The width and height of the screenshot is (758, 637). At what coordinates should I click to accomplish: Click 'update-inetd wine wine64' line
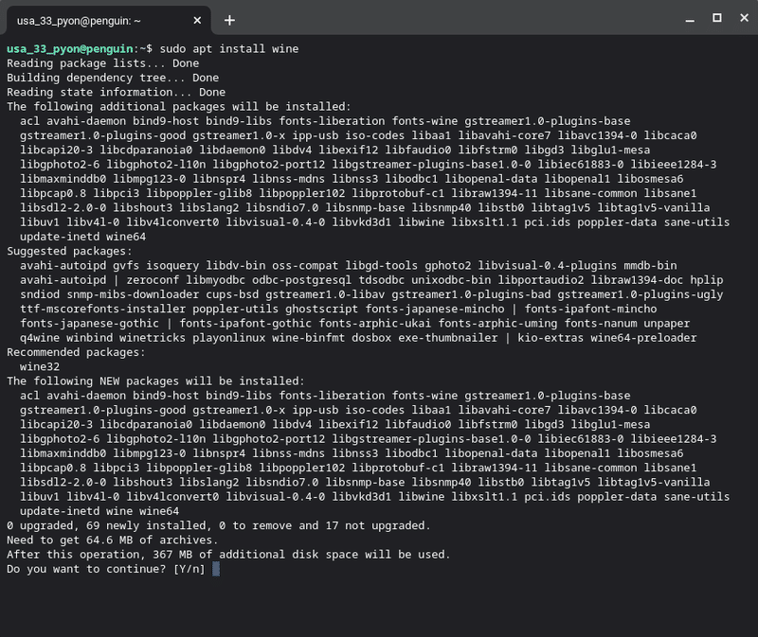99,511
